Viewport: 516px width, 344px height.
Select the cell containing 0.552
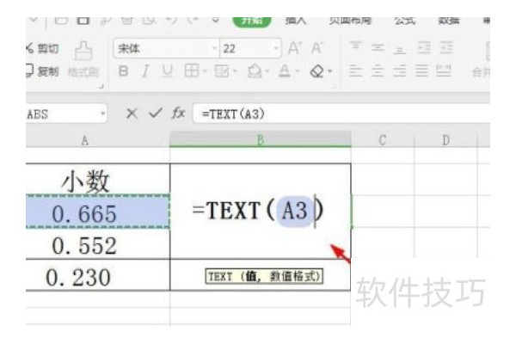(x=98, y=244)
